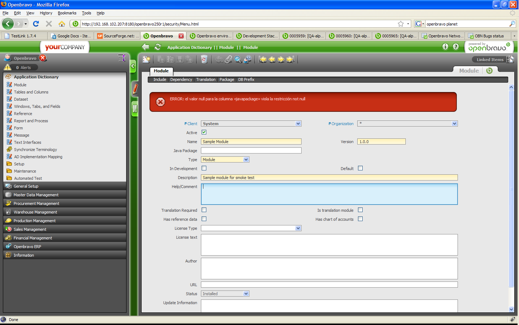
Task: Switch to grid view icon
Action: [135, 109]
